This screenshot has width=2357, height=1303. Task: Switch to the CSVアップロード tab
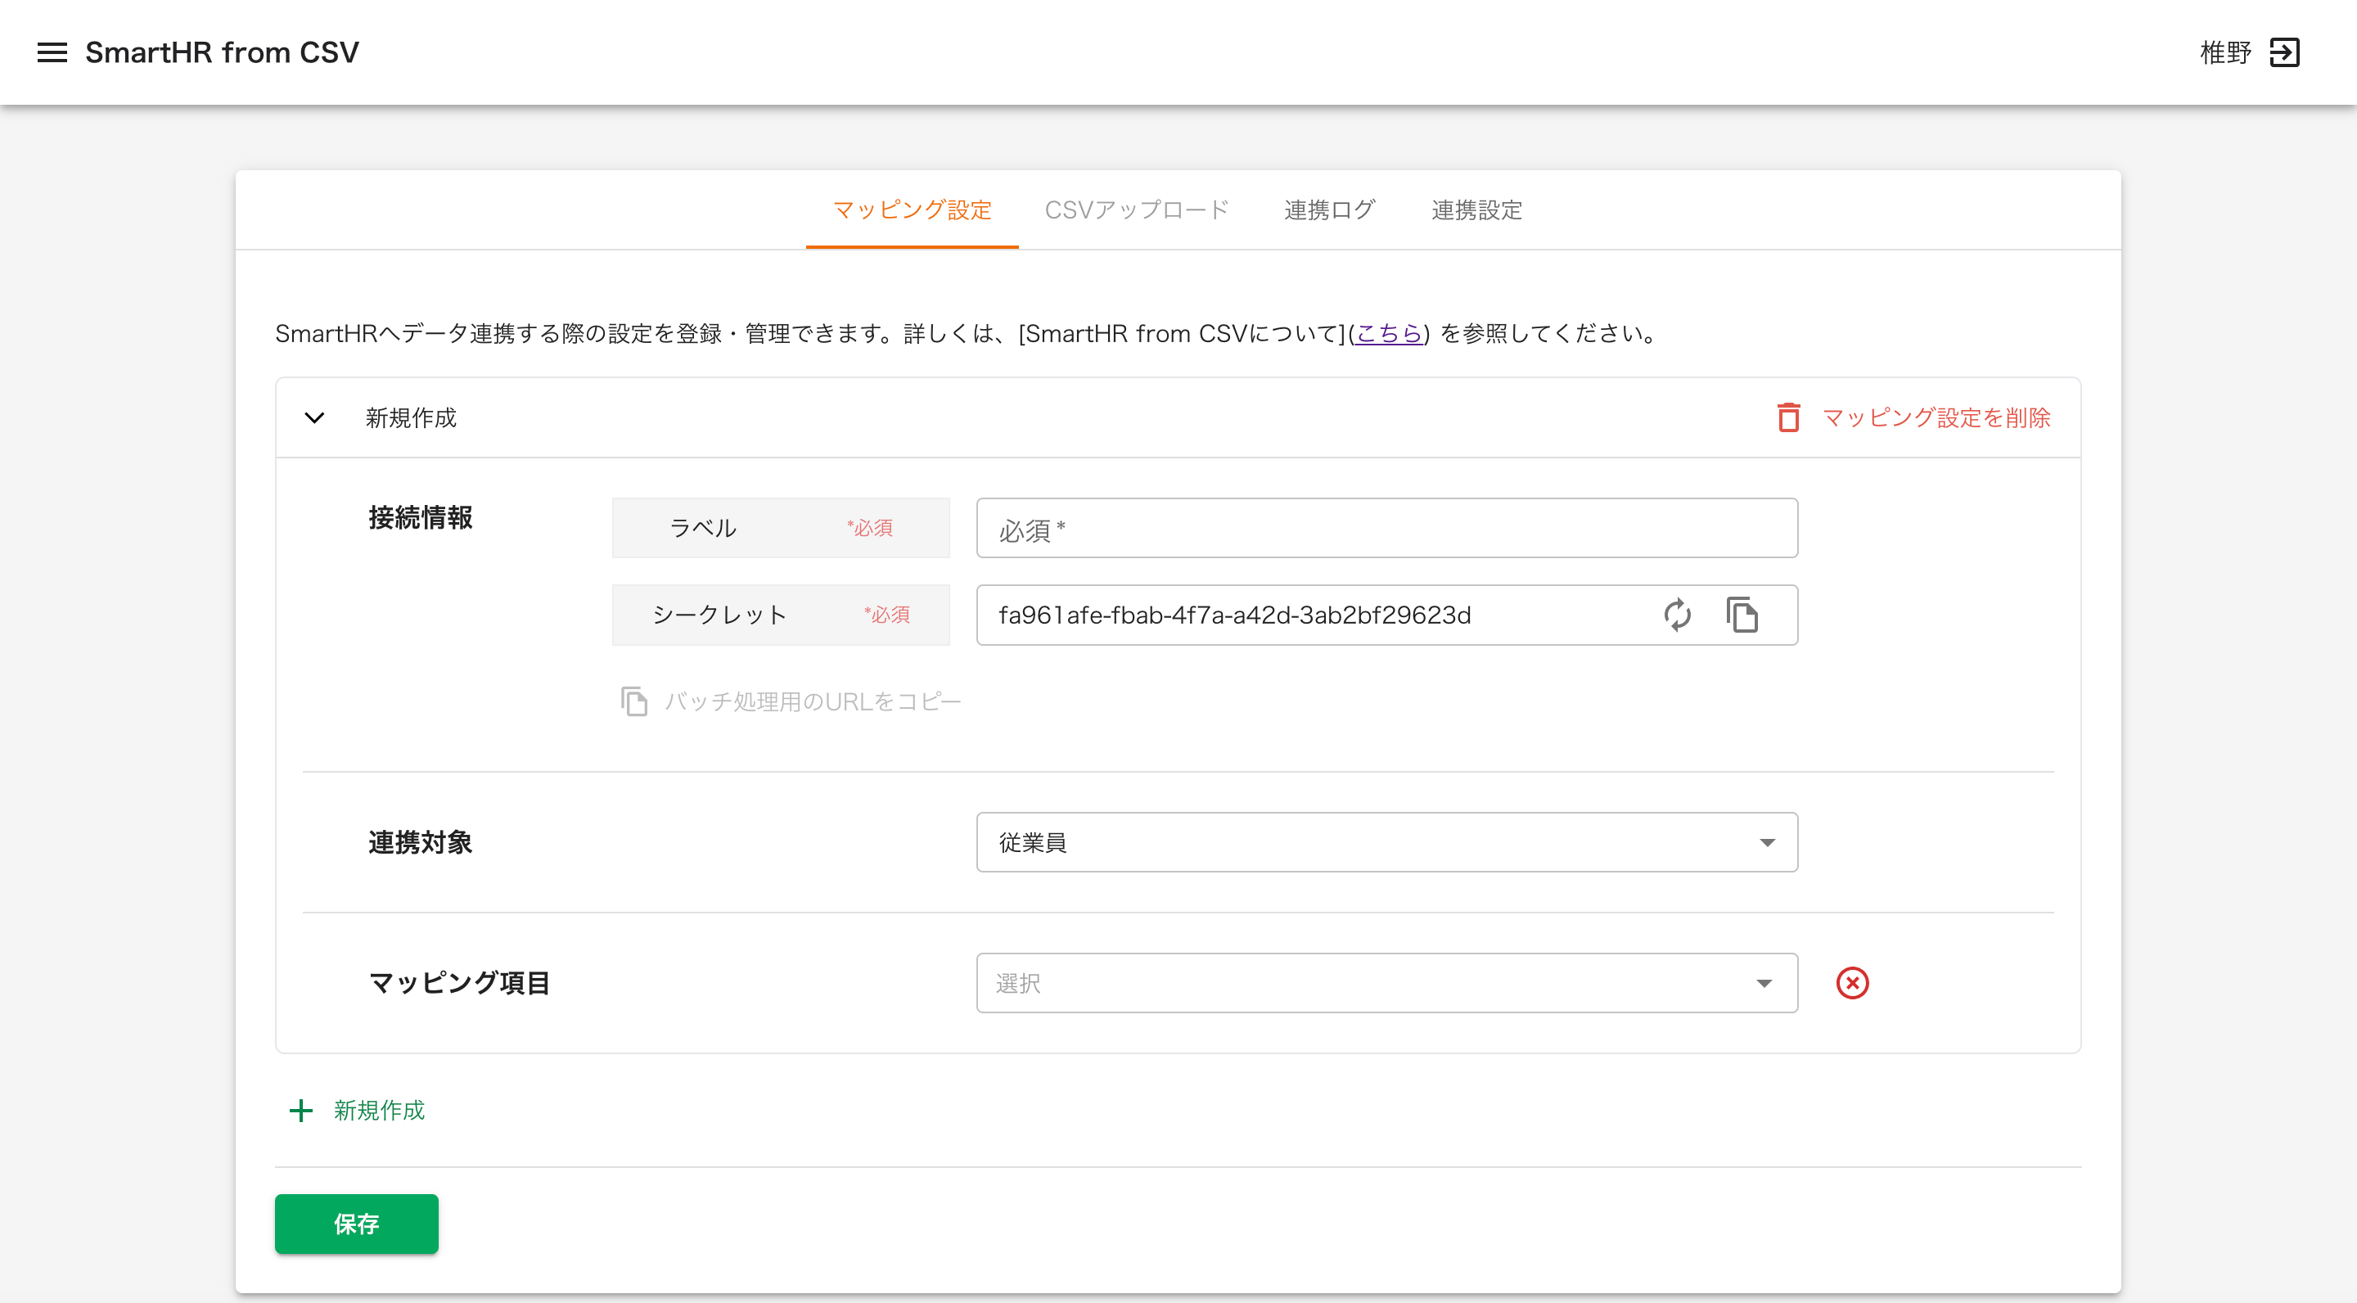[x=1137, y=210]
